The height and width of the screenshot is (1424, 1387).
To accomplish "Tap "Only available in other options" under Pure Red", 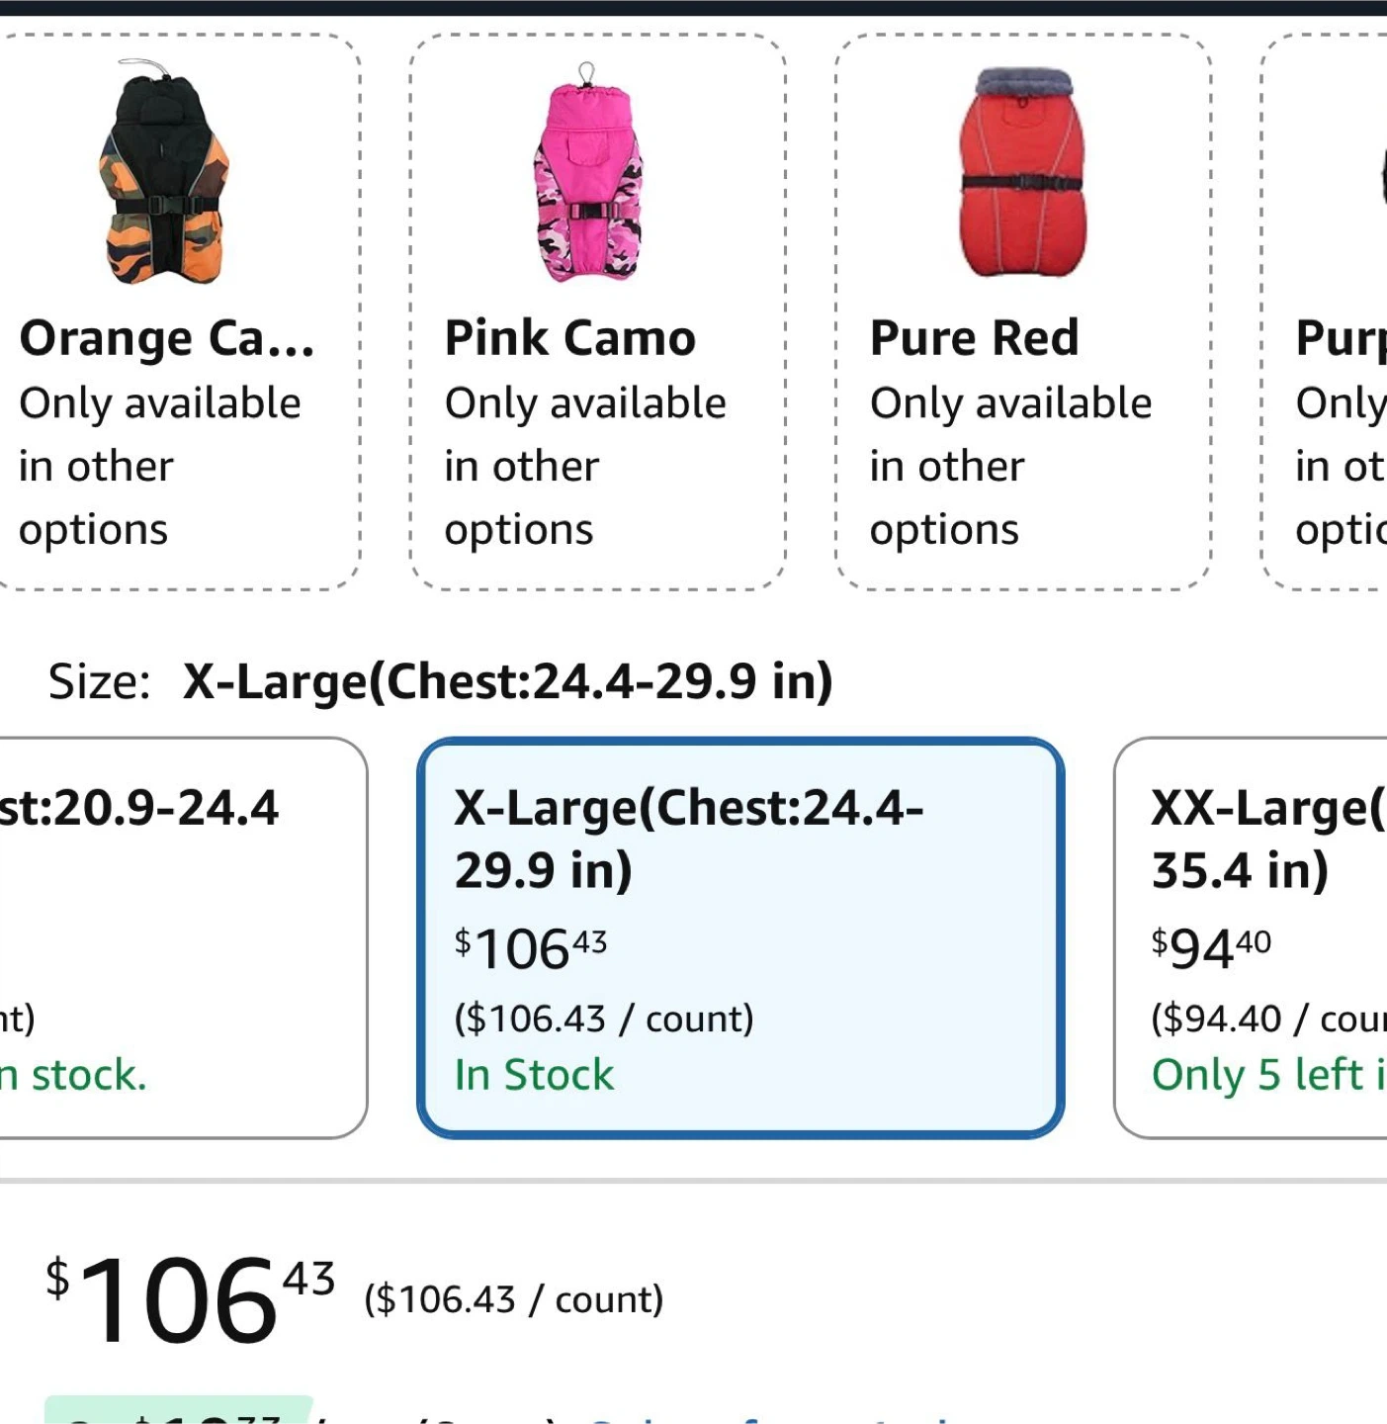I will tap(1010, 466).
